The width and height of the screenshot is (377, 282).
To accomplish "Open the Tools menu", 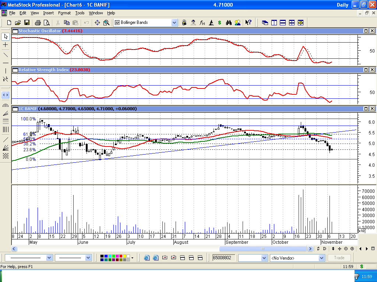I will coord(80,13).
